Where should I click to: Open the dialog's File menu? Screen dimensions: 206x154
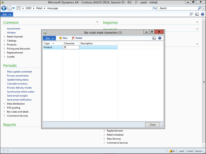(x=49, y=38)
